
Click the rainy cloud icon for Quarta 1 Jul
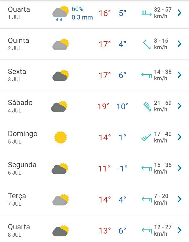[60, 13]
